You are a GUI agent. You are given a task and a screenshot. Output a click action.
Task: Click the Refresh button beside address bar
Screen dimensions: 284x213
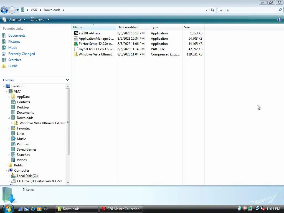point(212,10)
